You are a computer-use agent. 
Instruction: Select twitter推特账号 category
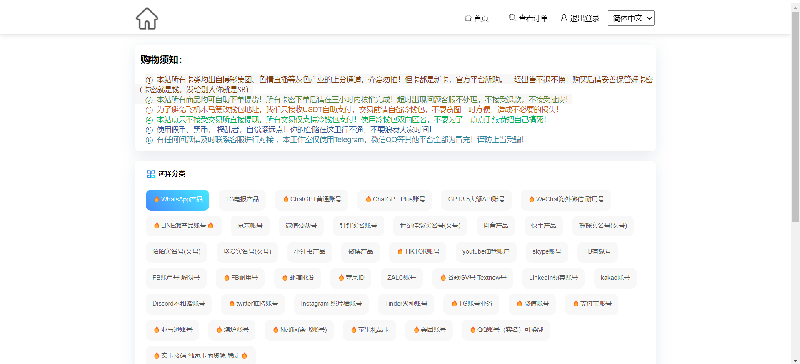[253, 304]
